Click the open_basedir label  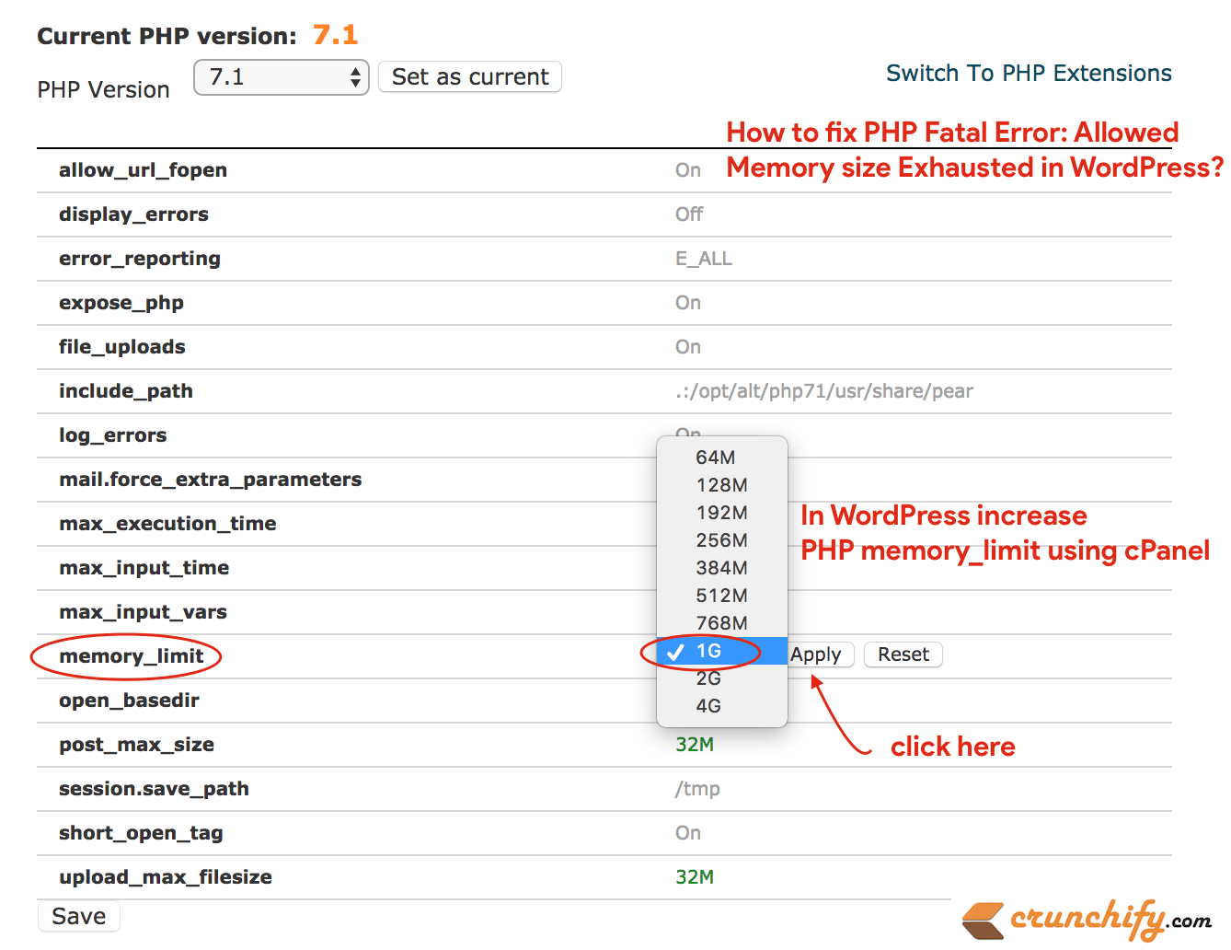(x=129, y=701)
